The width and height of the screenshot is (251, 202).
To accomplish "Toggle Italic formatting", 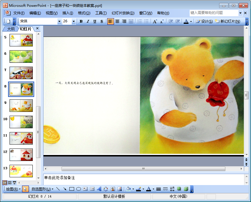I will pyautogui.click(x=88, y=21).
